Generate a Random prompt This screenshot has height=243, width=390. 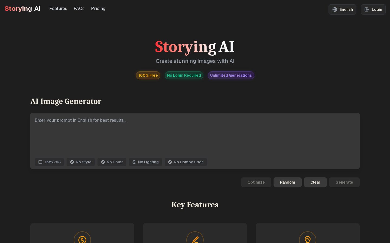pos(288,182)
